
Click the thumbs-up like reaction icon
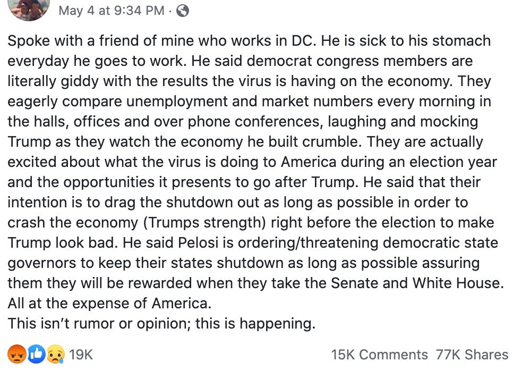[x=36, y=354]
